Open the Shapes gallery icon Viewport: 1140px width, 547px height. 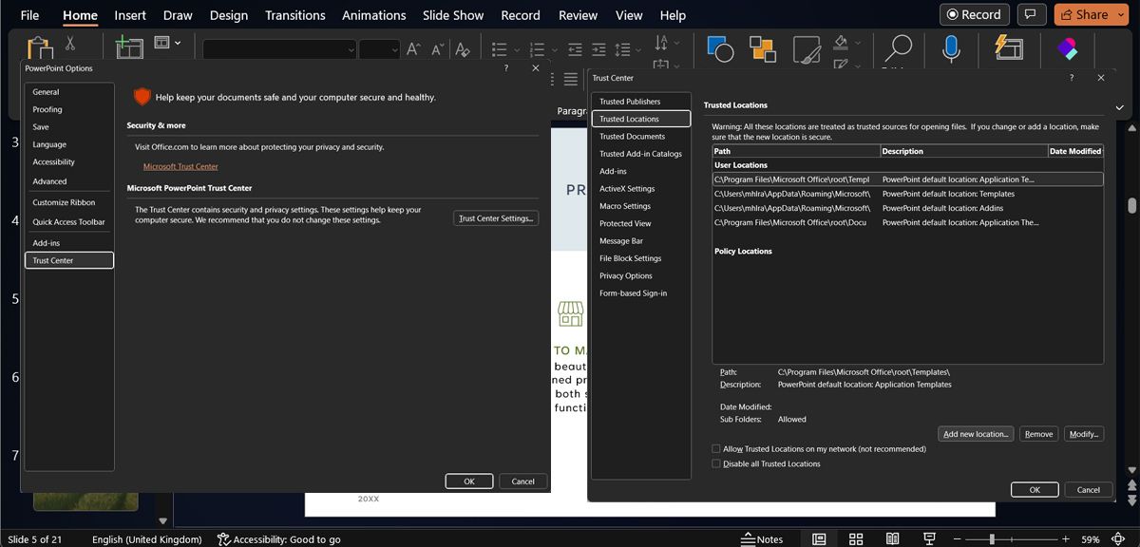(720, 48)
